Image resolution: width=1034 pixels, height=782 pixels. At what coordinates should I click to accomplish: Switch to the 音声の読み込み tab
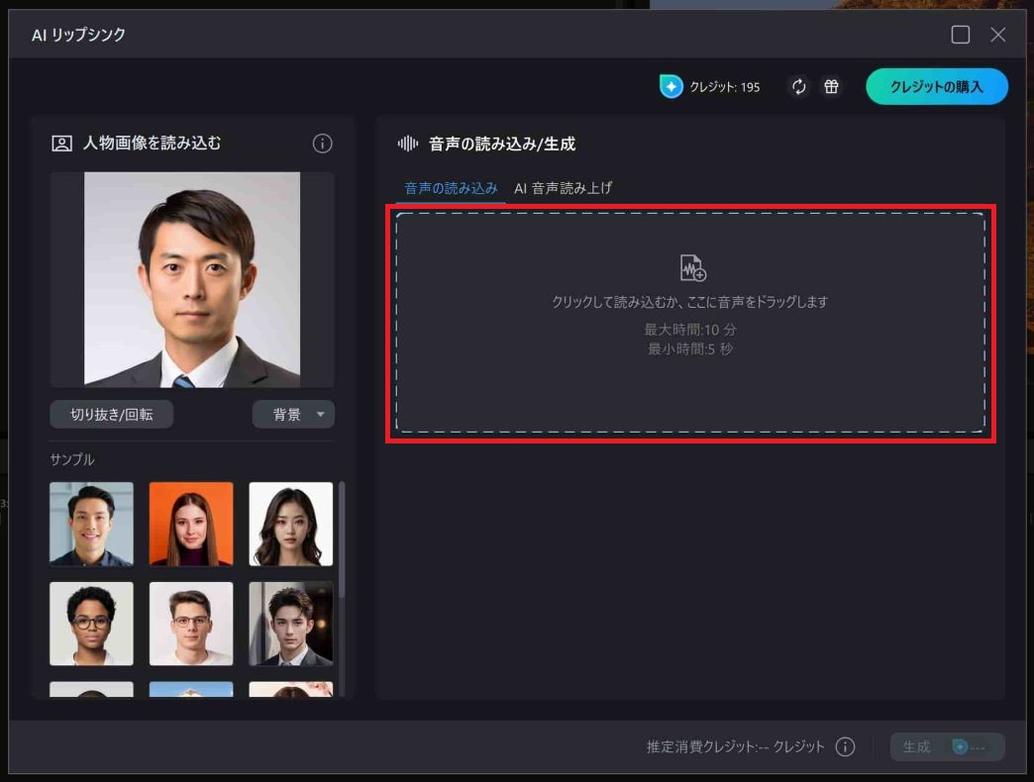click(451, 188)
